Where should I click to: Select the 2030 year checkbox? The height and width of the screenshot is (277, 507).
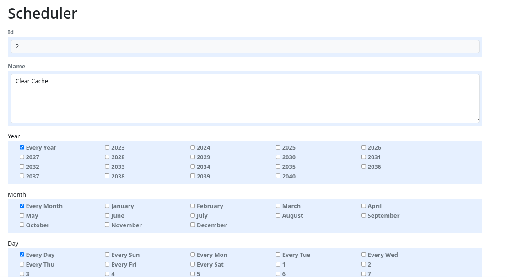[x=278, y=157]
